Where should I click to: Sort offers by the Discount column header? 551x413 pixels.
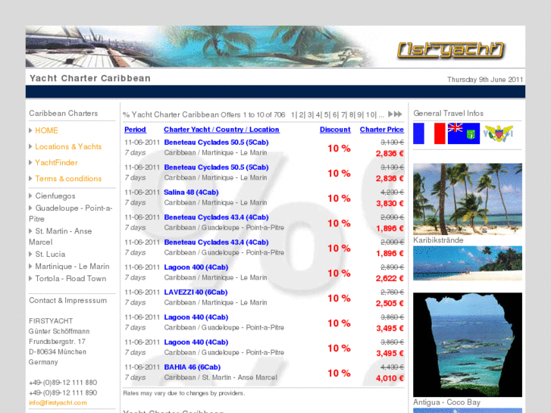pyautogui.click(x=335, y=130)
